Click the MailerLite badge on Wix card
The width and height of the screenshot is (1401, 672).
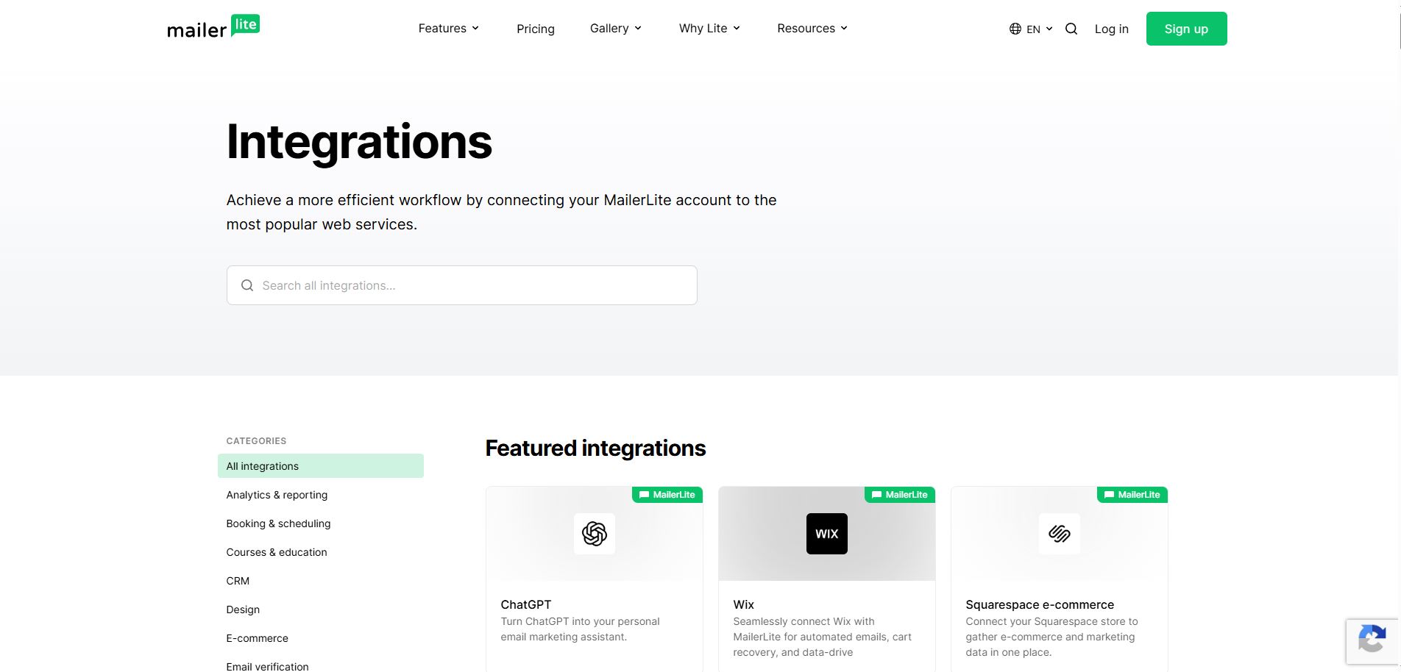[x=900, y=495]
